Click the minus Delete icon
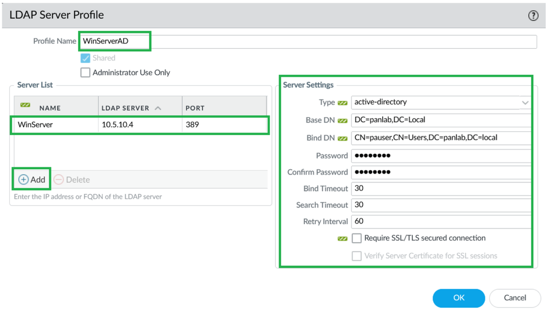548x312 pixels. (x=59, y=180)
